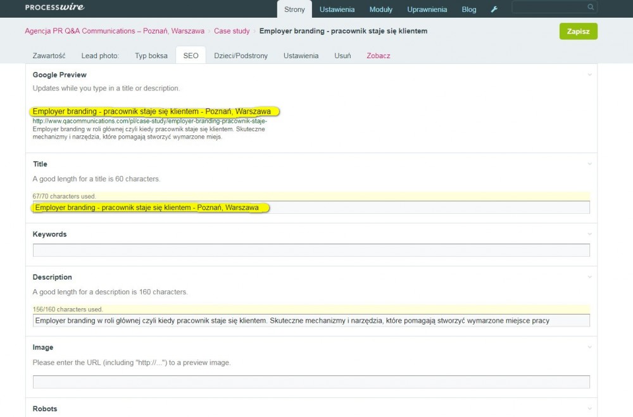This screenshot has width=633, height=417.
Task: Toggle the Description field collapse chevron
Action: (589, 277)
